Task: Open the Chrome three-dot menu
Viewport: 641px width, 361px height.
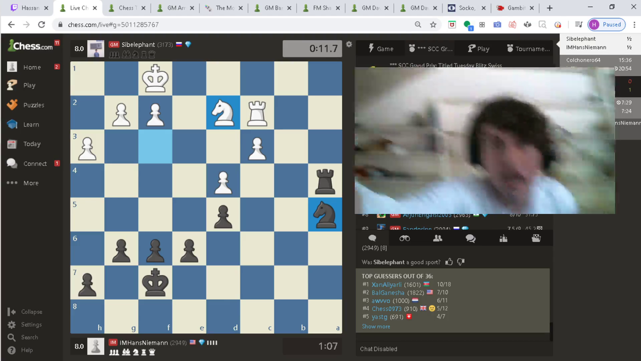Action: click(634, 24)
